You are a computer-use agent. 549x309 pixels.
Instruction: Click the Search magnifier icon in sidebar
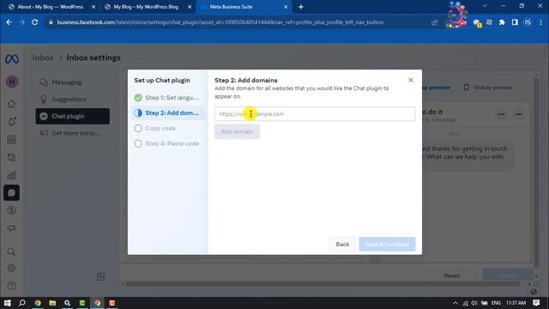[11, 251]
